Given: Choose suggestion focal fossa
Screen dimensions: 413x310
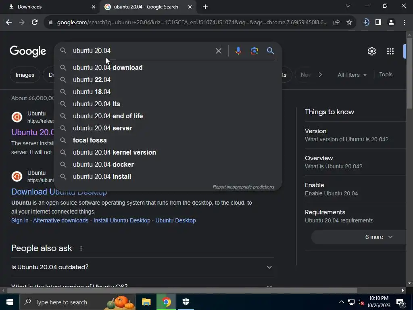Looking at the screenshot, I should [168, 140].
